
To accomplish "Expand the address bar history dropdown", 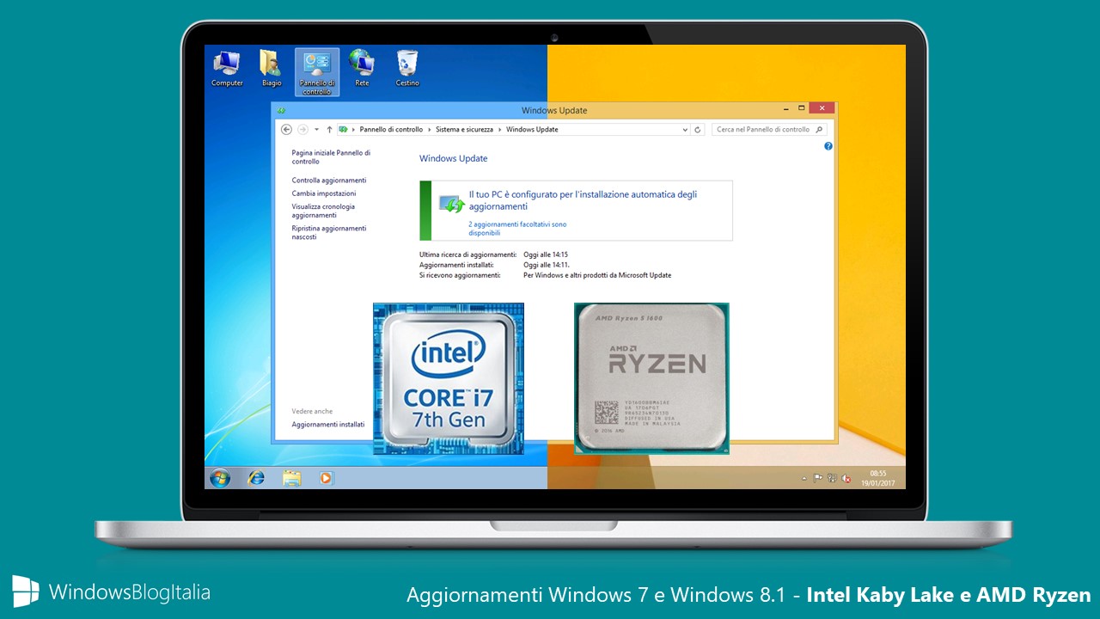I will [685, 130].
